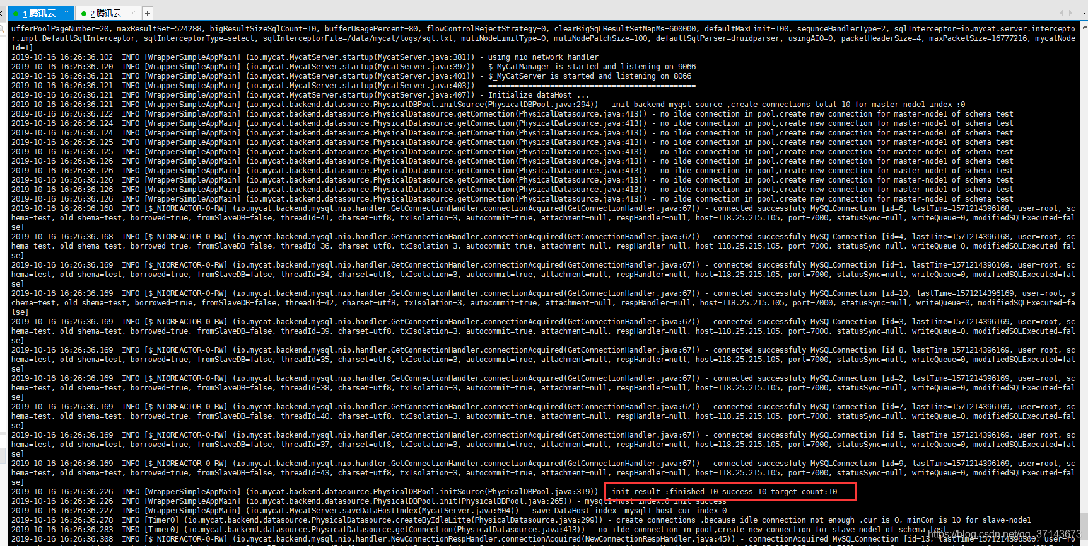Click 'defaultSqlParser=druidparser' setting
1088x546 pixels.
718,38
